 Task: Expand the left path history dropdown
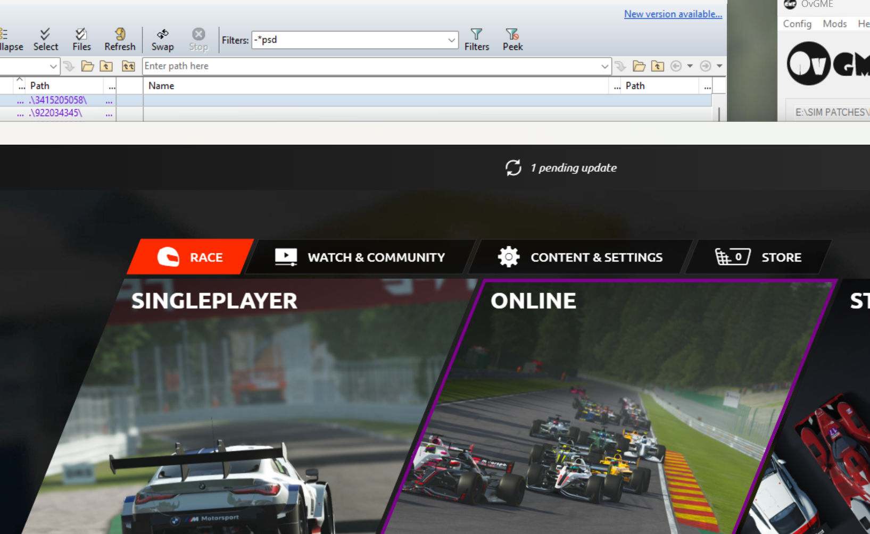coord(53,66)
